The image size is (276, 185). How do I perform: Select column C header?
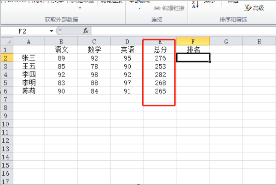click(x=94, y=42)
